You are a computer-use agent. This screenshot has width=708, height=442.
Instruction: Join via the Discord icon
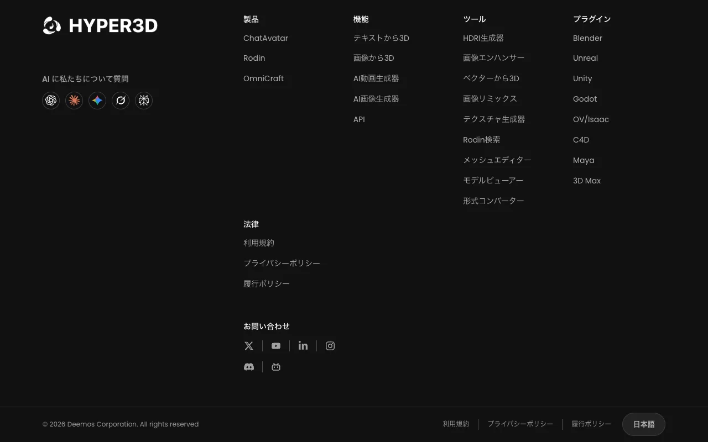pyautogui.click(x=249, y=367)
